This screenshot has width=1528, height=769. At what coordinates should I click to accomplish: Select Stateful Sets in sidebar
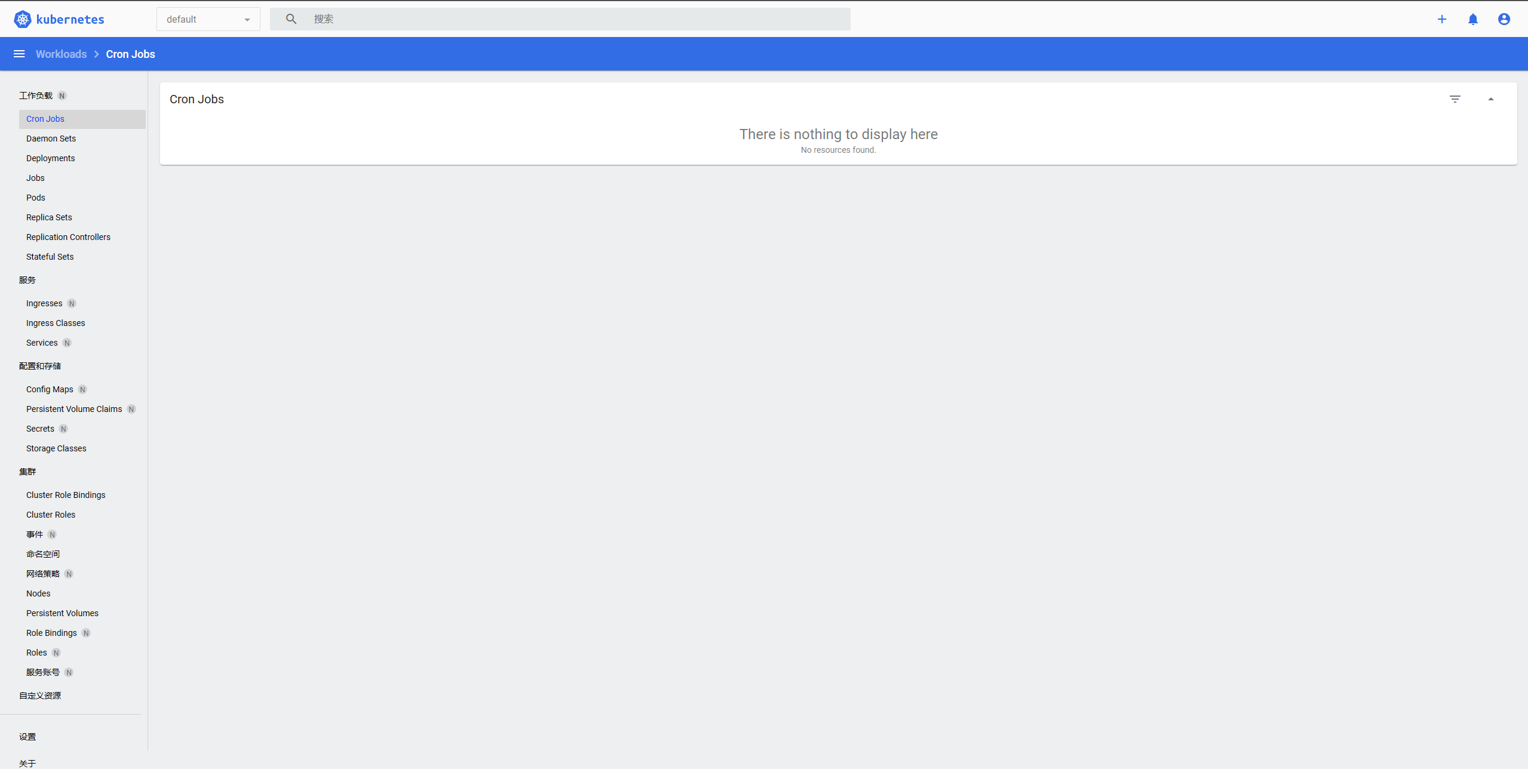pyautogui.click(x=50, y=257)
